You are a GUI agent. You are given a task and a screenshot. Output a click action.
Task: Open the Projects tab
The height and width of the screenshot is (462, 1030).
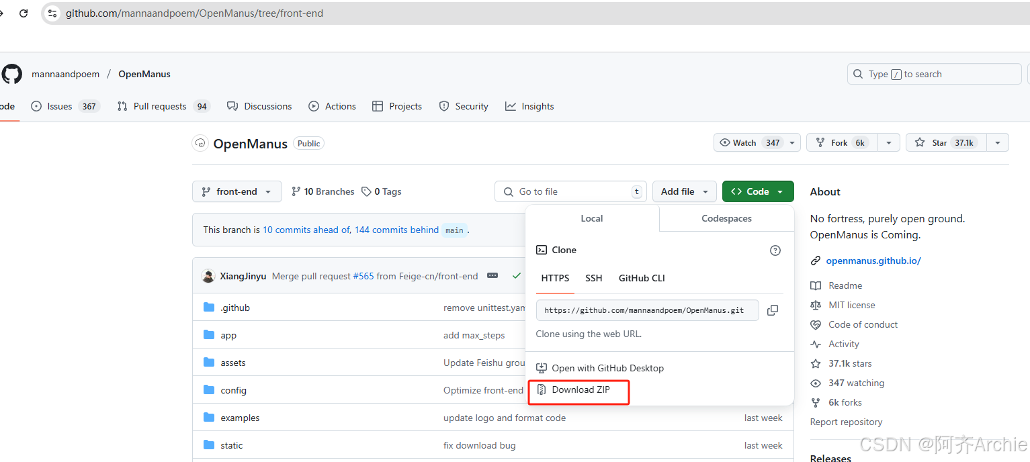[397, 106]
